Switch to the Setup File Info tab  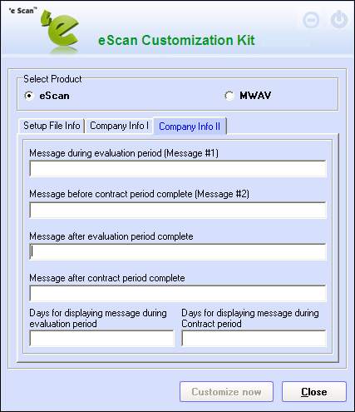(x=52, y=126)
